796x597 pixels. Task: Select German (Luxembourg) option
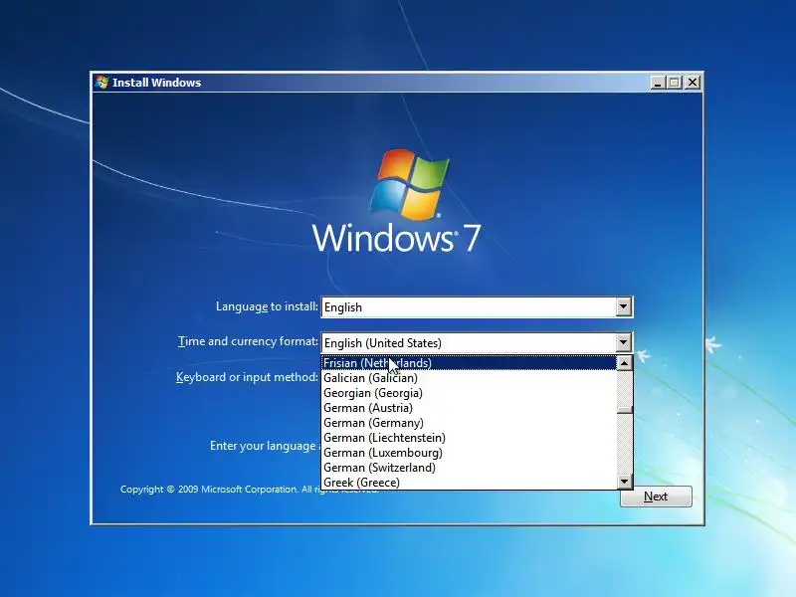pos(469,453)
